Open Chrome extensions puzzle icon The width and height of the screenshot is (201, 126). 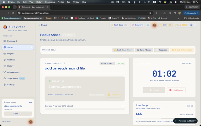(157, 13)
